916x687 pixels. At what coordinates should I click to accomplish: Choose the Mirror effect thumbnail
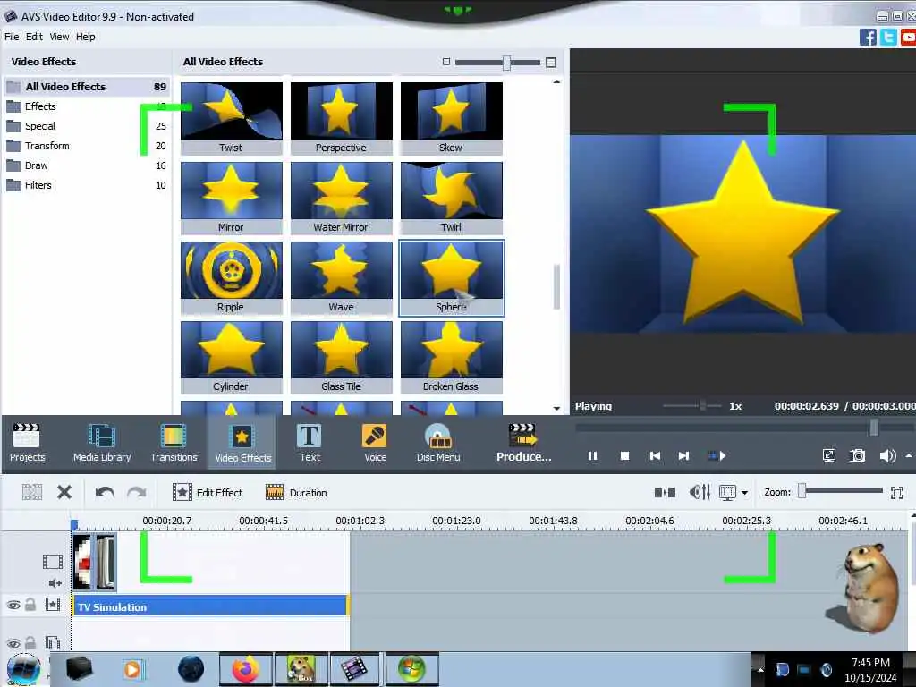pos(232,198)
